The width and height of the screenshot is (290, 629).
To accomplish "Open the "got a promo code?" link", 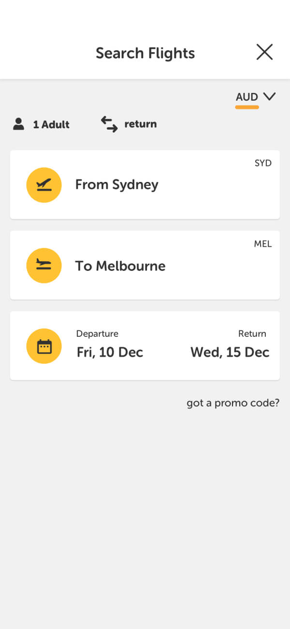I will coord(233,403).
